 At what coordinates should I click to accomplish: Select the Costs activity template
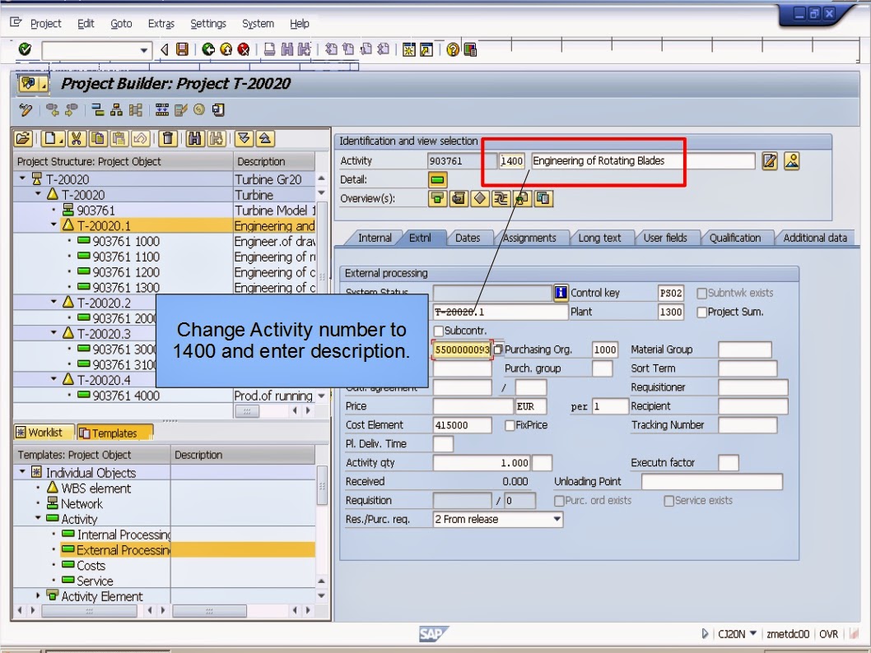click(91, 565)
